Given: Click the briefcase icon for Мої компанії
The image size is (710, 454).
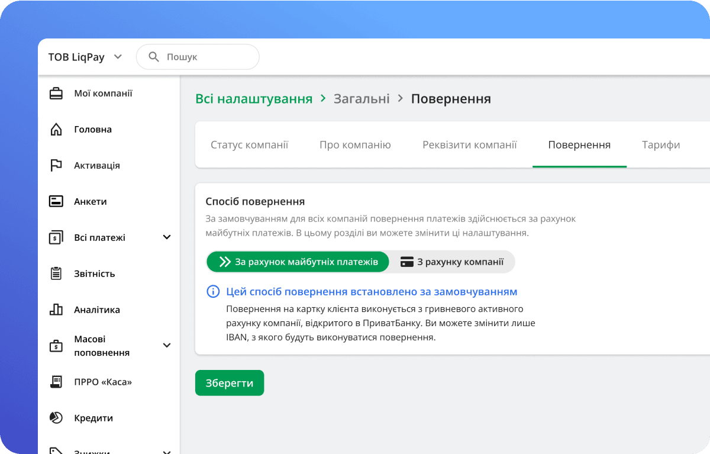Looking at the screenshot, I should coord(56,94).
